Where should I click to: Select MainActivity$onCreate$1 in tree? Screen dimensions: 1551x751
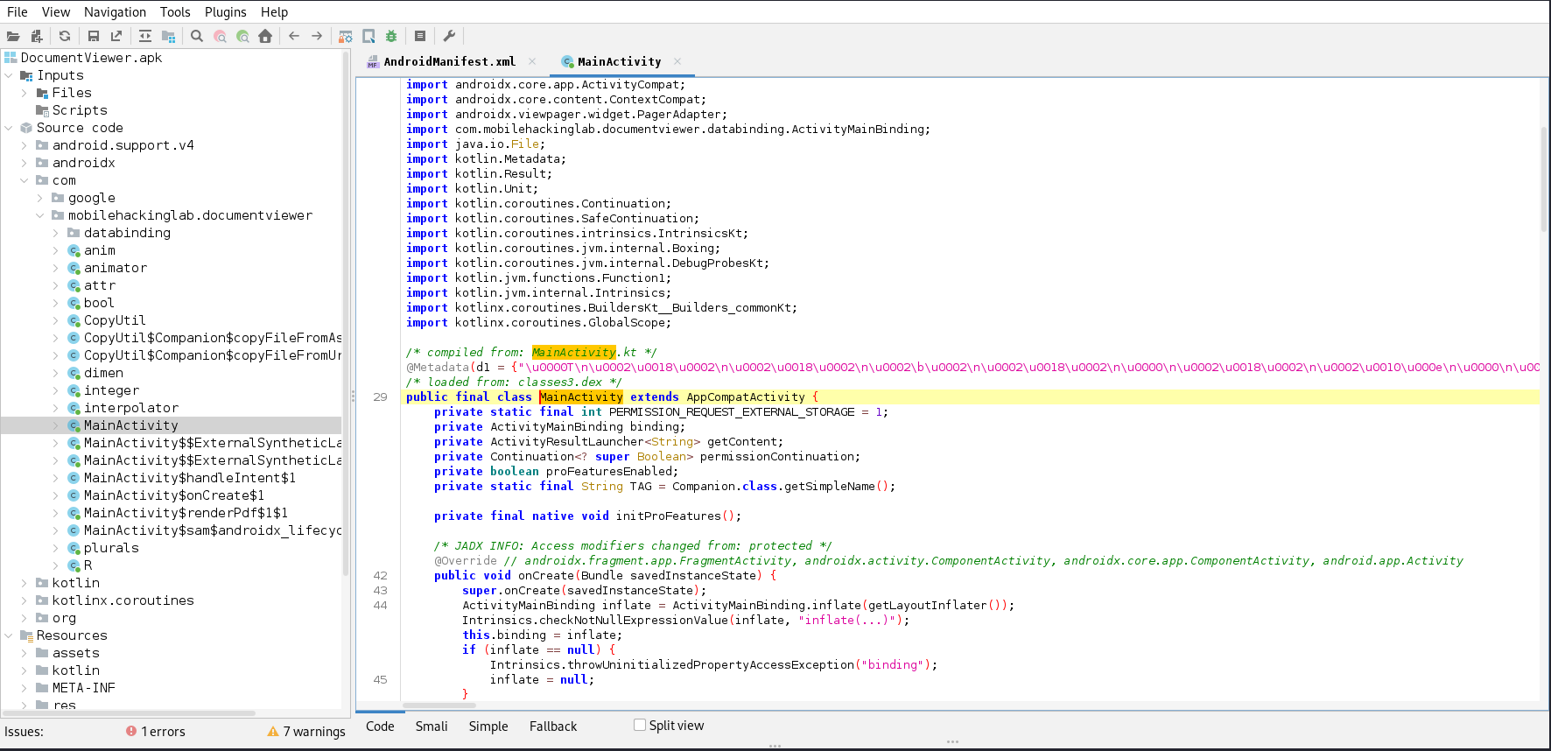coord(174,495)
